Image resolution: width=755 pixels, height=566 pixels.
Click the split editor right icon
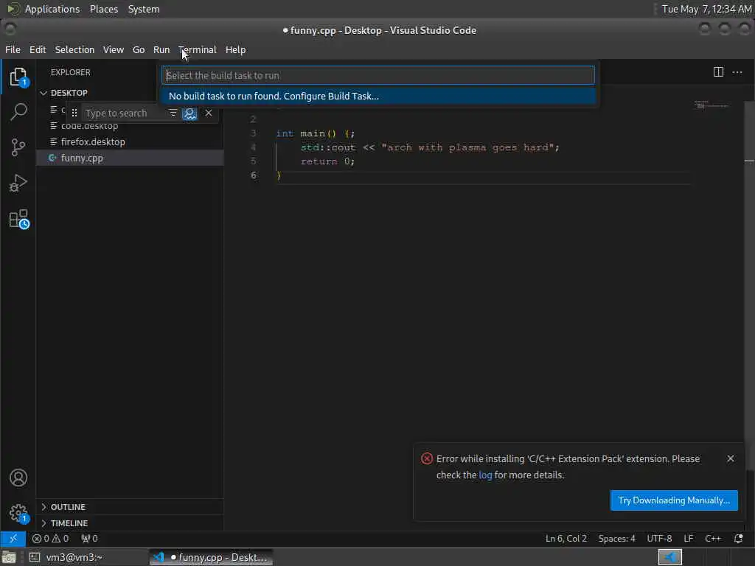coord(718,72)
